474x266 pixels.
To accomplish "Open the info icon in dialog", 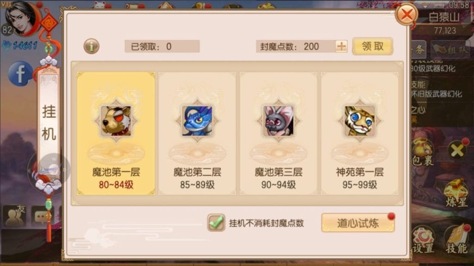I will tap(91, 47).
